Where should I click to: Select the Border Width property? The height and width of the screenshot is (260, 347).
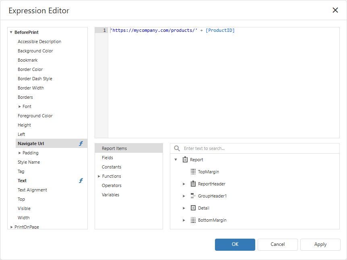click(x=52, y=88)
